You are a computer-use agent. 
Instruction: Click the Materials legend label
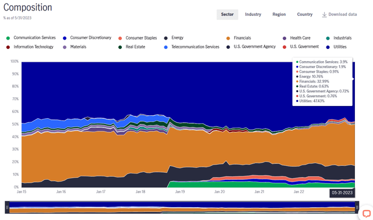(78, 47)
